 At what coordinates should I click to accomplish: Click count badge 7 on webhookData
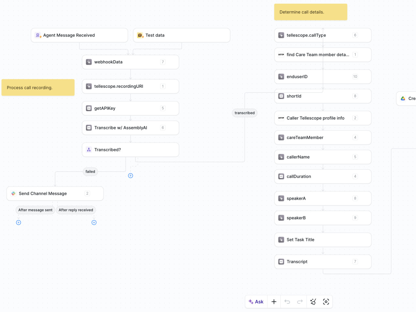coord(163,62)
